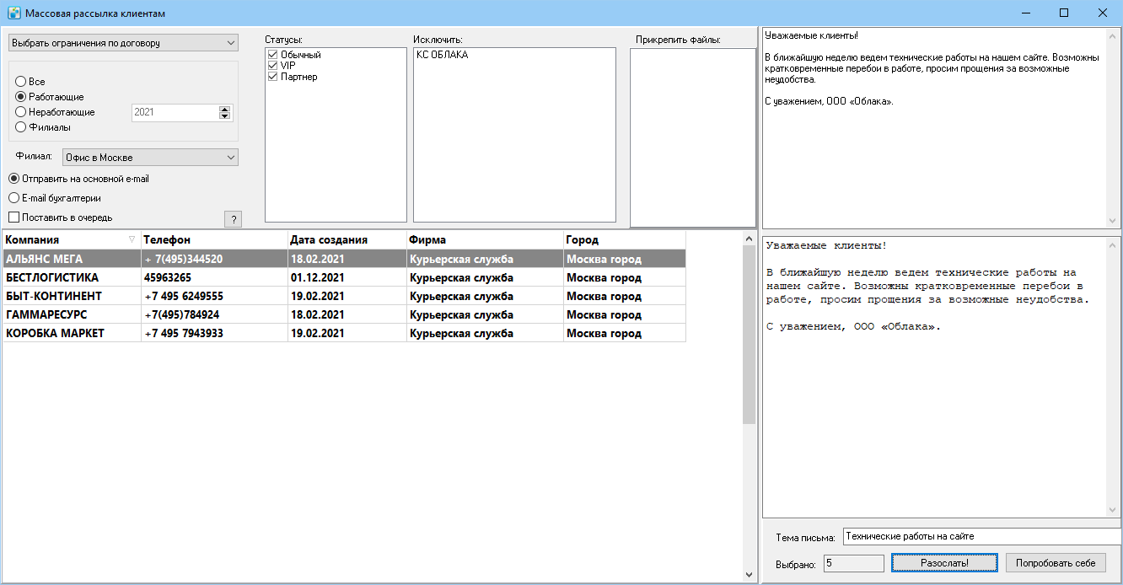The image size is (1123, 585).
Task: Click the app icon in title bar
Action: [13, 13]
